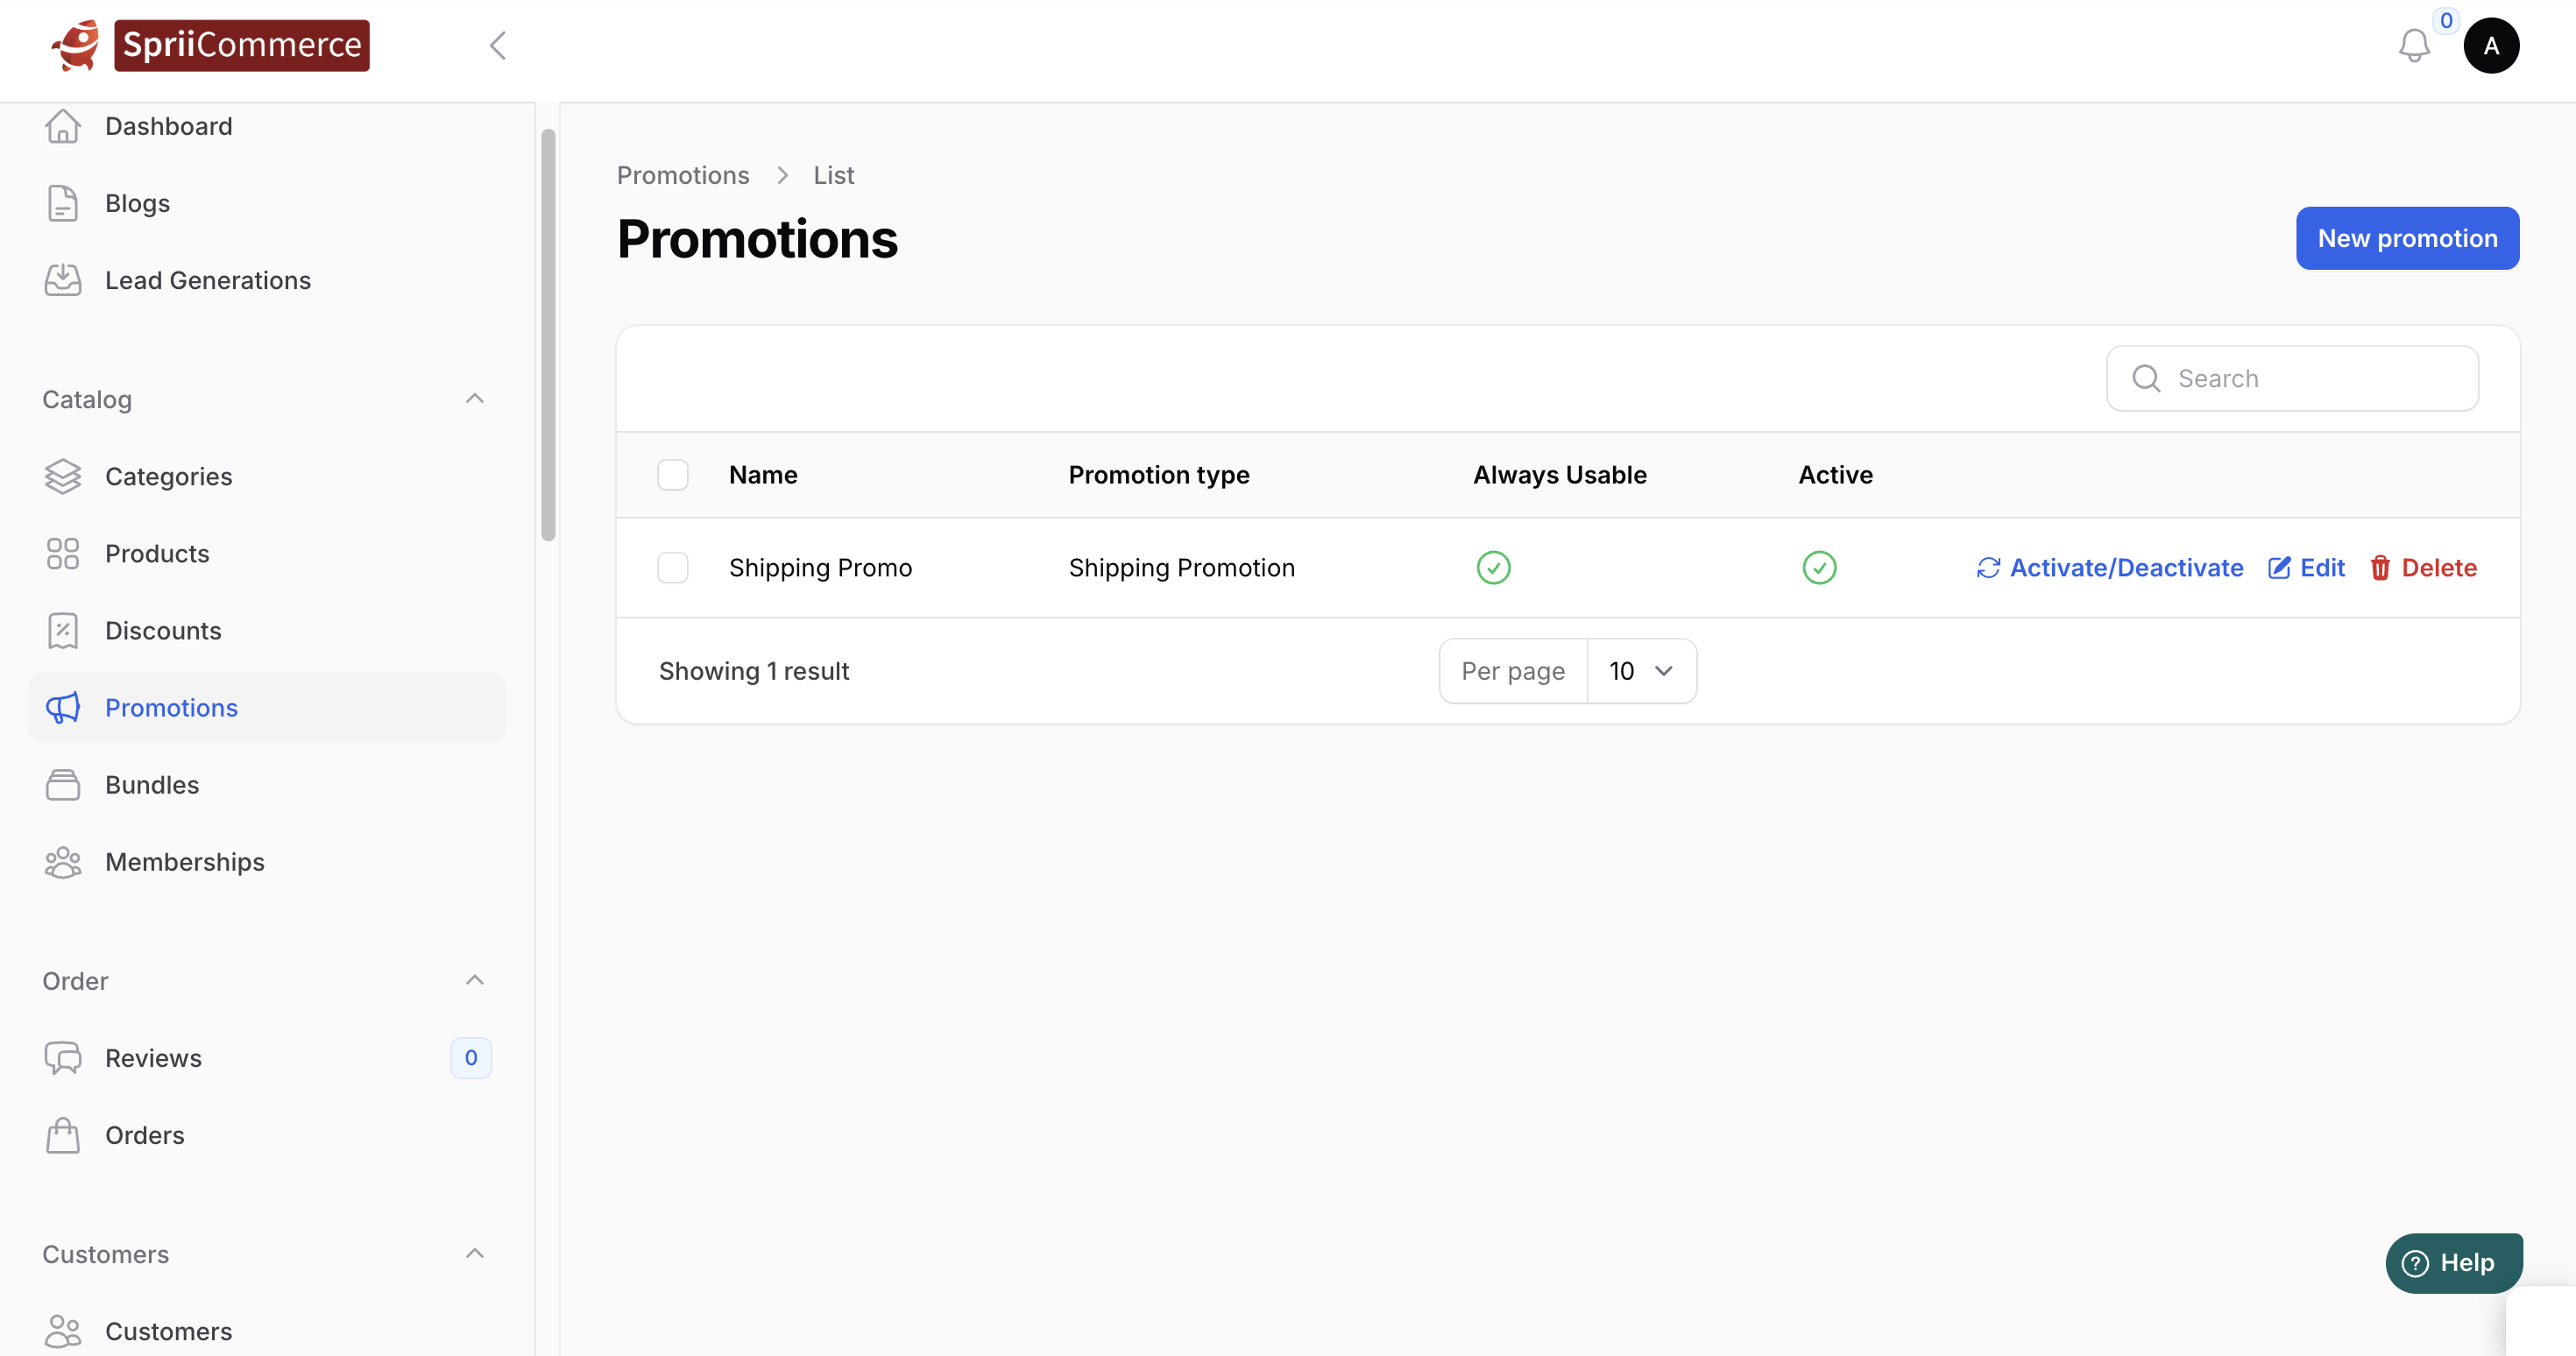Go to Orders menu item
2576x1356 pixels.
pyautogui.click(x=144, y=1135)
